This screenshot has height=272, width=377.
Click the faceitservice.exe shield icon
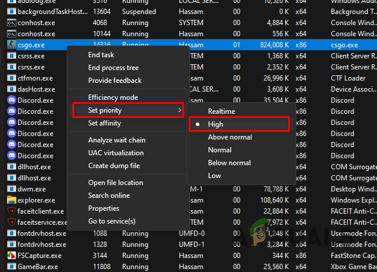(12, 222)
